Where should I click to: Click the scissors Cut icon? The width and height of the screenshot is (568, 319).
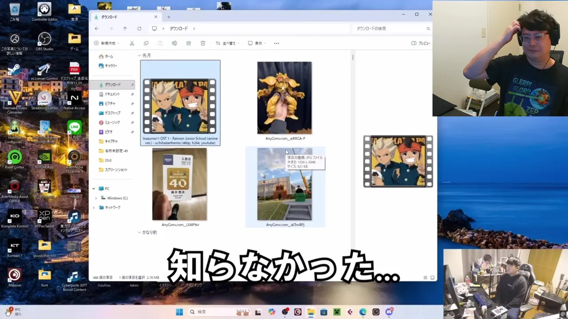(x=132, y=43)
